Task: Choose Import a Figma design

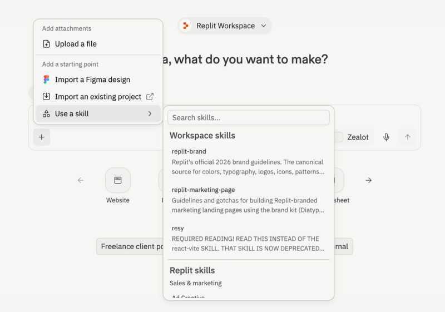Action: tap(98, 80)
